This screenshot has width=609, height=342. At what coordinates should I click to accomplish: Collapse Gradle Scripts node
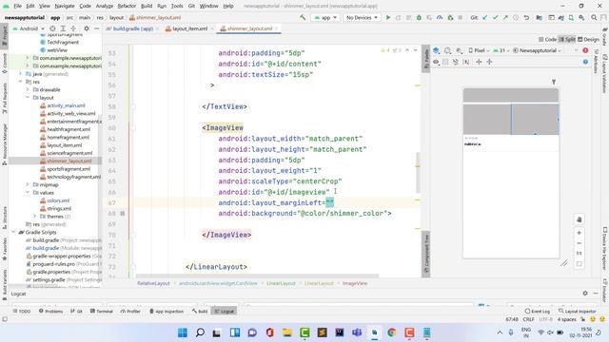[x=13, y=232]
